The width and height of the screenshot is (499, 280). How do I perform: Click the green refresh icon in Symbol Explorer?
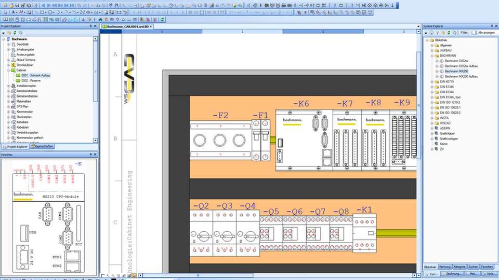click(449, 33)
